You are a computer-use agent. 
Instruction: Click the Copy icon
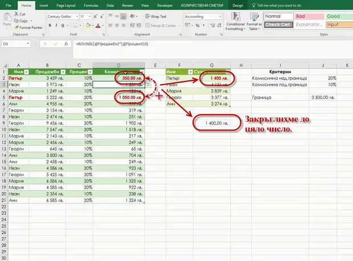click(16, 21)
